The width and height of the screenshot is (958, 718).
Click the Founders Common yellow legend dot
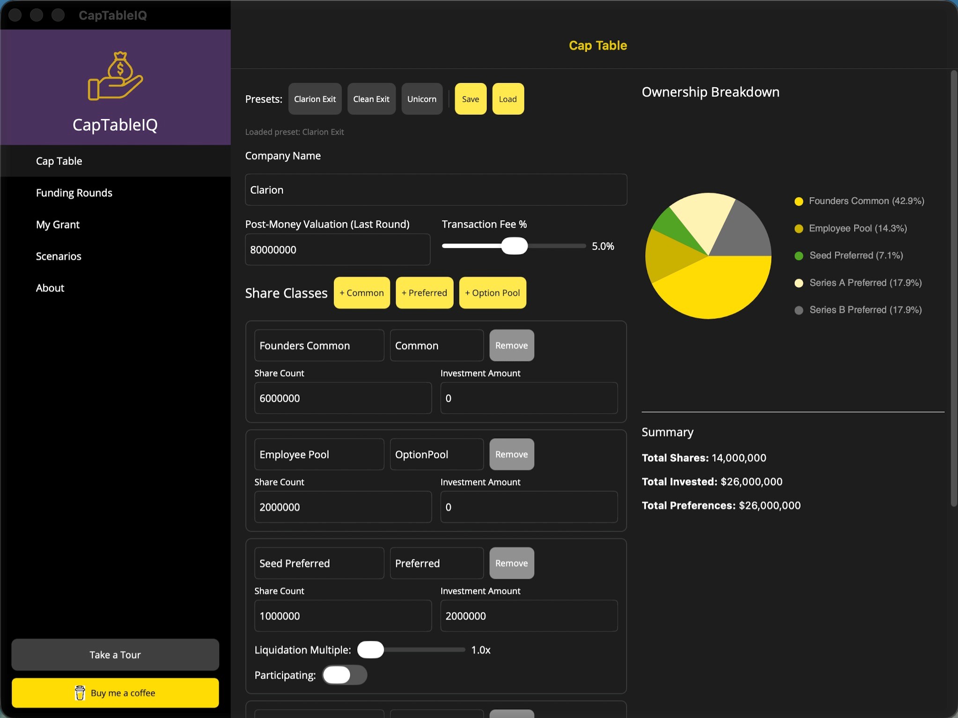tap(799, 201)
